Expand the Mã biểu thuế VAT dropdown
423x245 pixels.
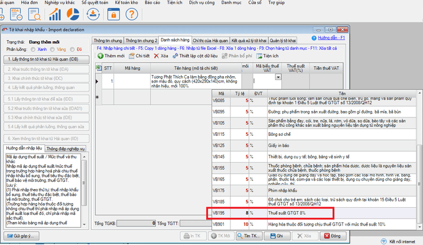(x=278, y=77)
